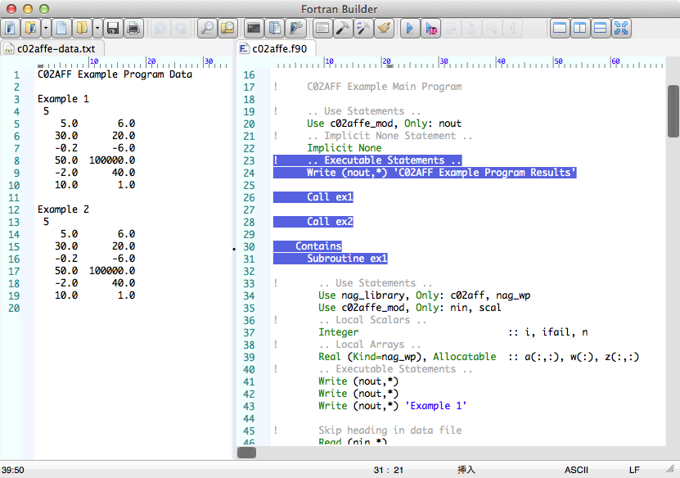680x478 pixels.
Task: Clean project with broom icon
Action: click(383, 29)
